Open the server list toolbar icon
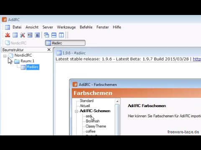This screenshot has width=201, height=150. (x=15, y=35)
